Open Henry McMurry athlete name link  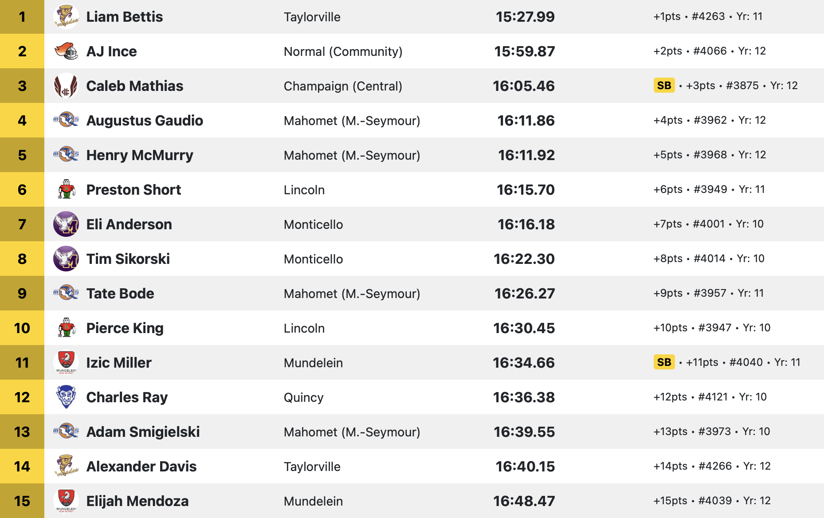tap(140, 155)
